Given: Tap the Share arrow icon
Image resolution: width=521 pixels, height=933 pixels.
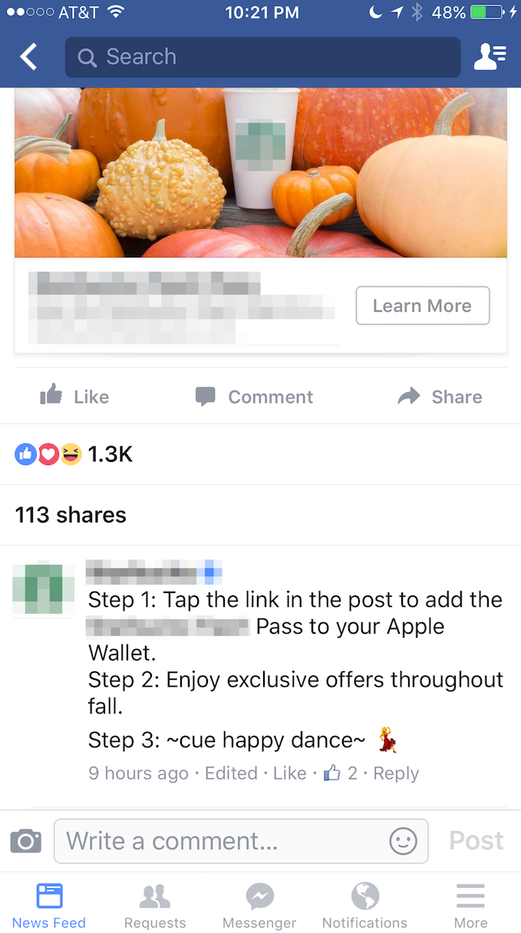Looking at the screenshot, I should click(409, 396).
